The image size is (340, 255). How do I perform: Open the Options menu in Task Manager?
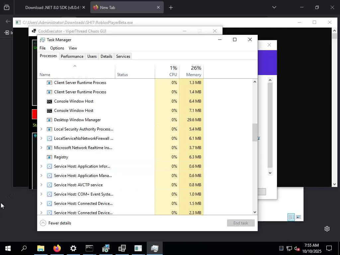57,48
